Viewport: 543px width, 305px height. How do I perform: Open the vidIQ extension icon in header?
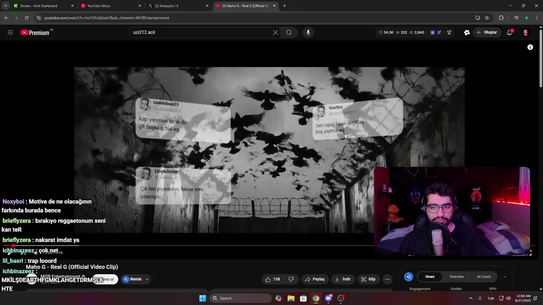[x=432, y=33]
